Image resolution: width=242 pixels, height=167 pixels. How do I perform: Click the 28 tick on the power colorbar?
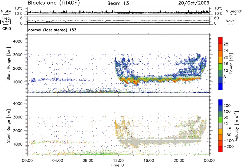(226, 44)
